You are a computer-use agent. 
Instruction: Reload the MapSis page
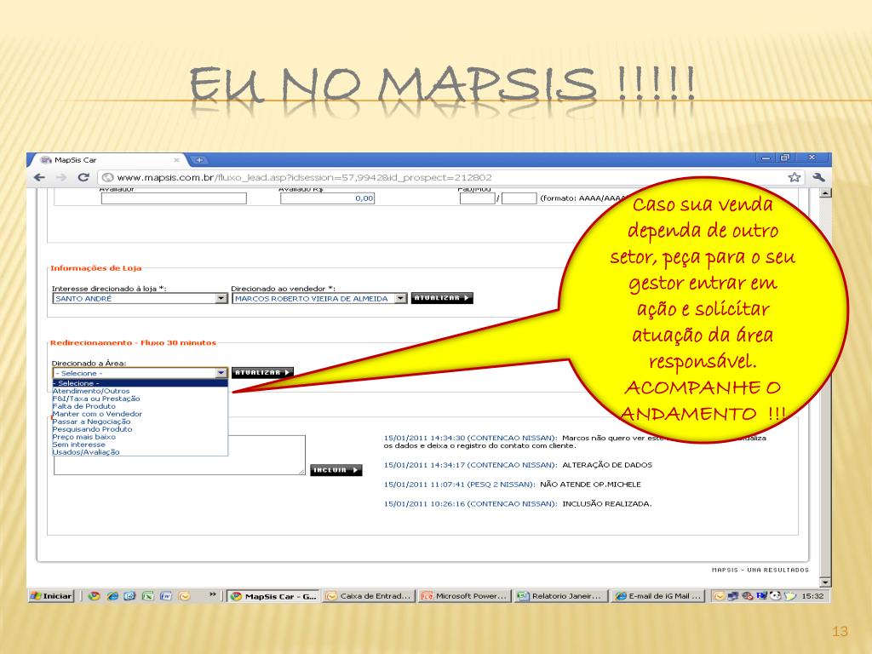coord(83,177)
